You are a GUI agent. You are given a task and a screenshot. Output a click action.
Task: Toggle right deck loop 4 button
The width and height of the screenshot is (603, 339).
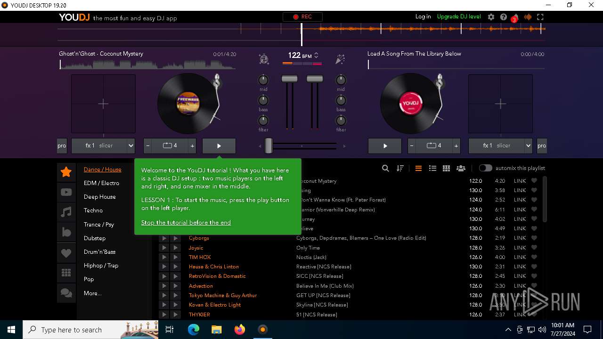point(434,146)
